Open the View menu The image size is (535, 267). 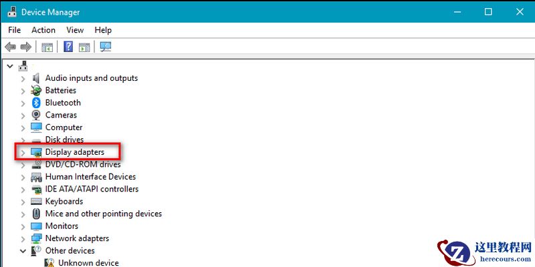[75, 30]
